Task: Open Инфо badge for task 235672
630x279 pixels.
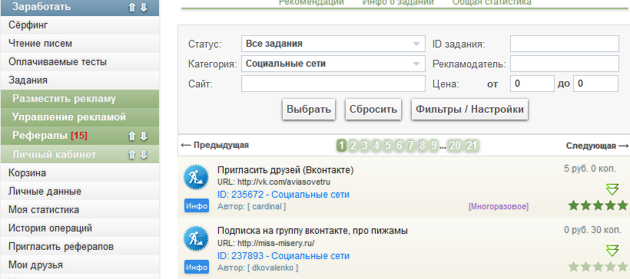Action: click(197, 206)
